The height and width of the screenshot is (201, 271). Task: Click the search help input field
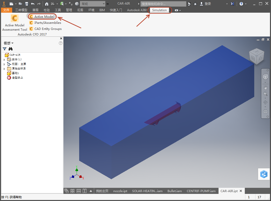(x=163, y=4)
